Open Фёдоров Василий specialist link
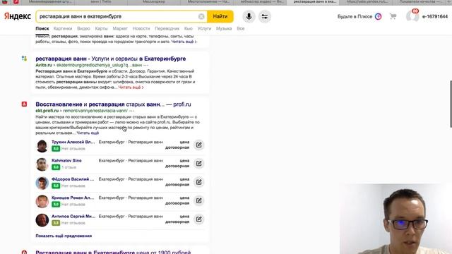The image size is (452, 254). coord(73,179)
